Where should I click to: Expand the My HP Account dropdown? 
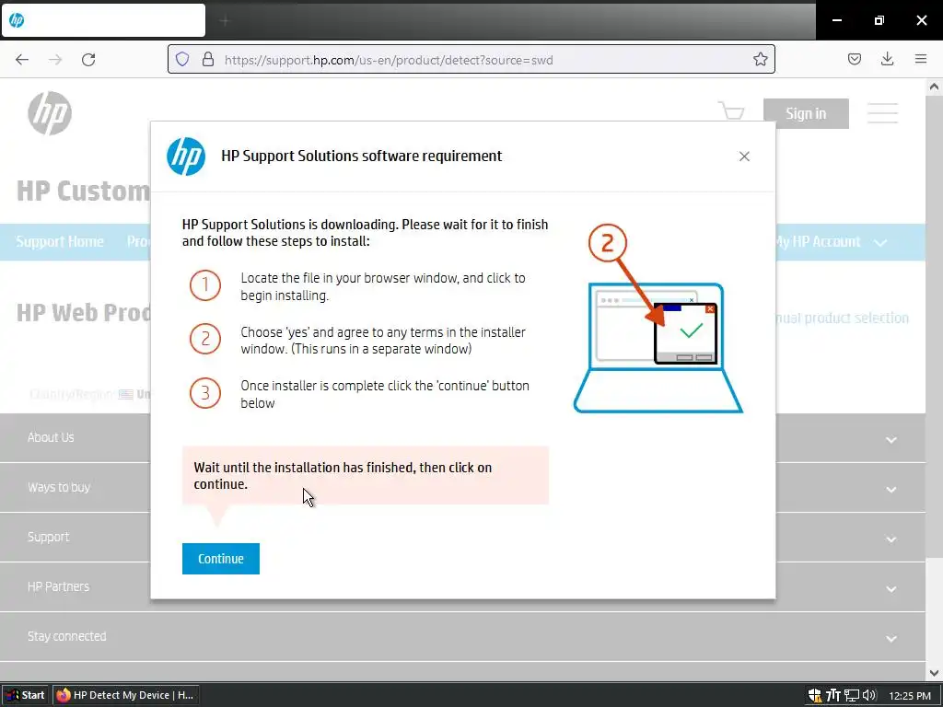(x=830, y=242)
